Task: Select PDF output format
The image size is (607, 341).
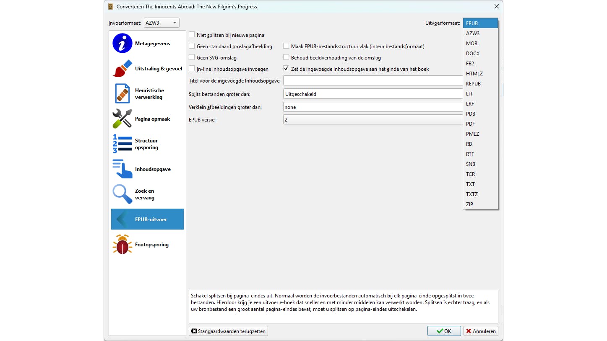Action: (480, 124)
